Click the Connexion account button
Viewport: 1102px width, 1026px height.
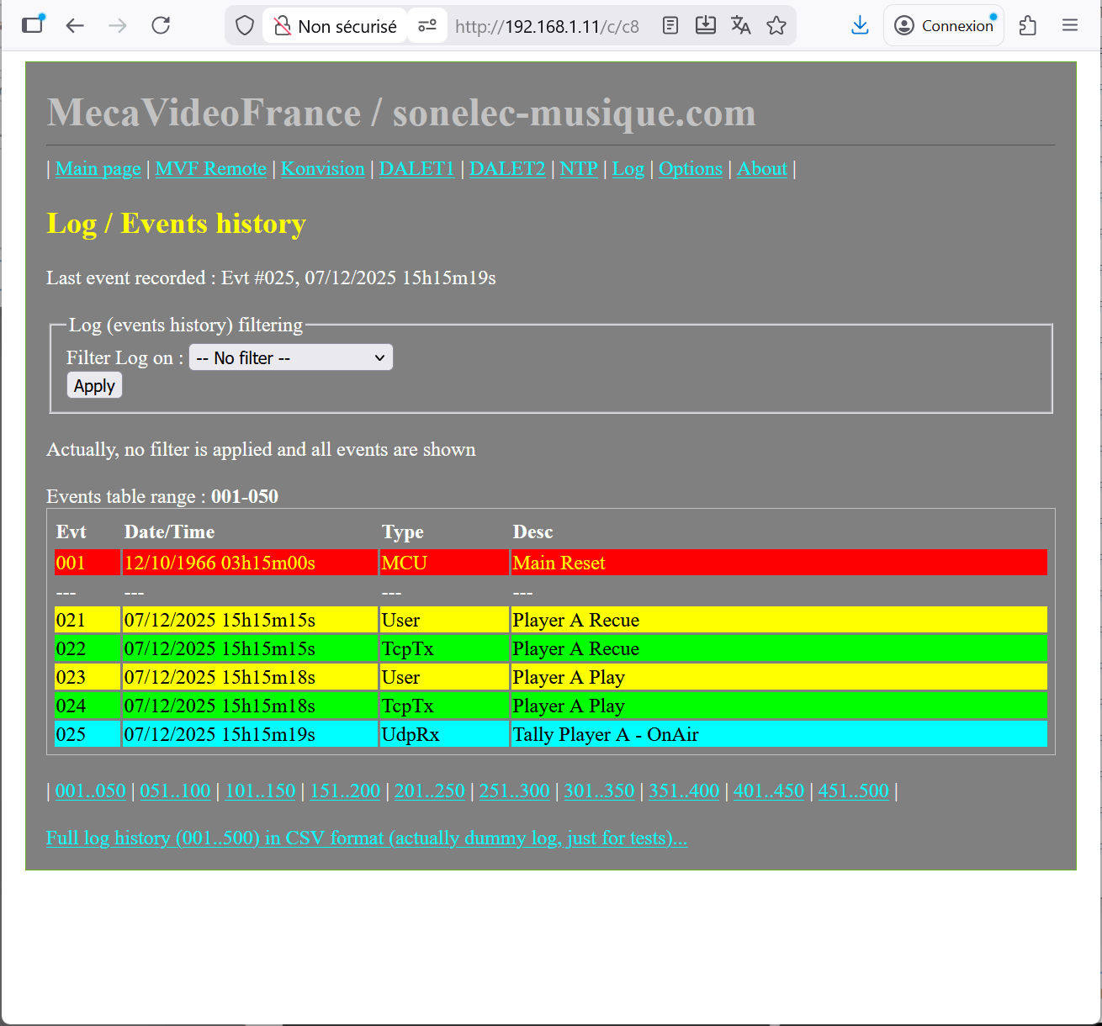[x=944, y=26]
